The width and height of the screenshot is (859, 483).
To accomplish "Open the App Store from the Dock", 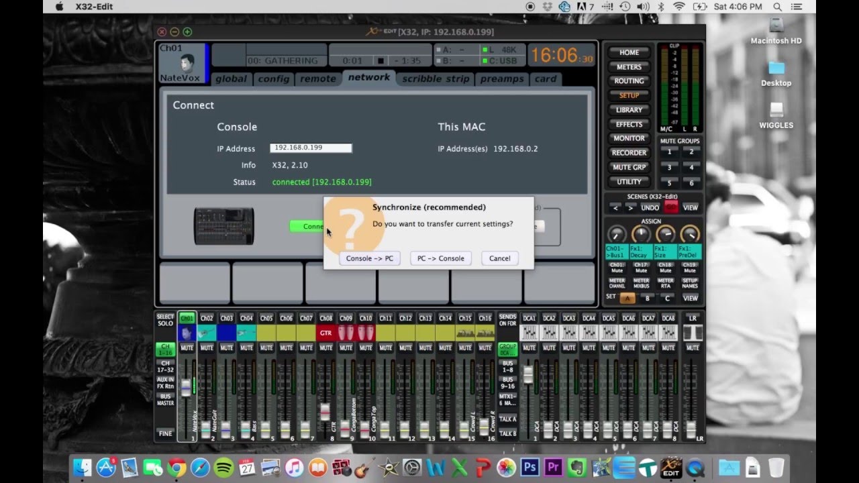I will (106, 468).
